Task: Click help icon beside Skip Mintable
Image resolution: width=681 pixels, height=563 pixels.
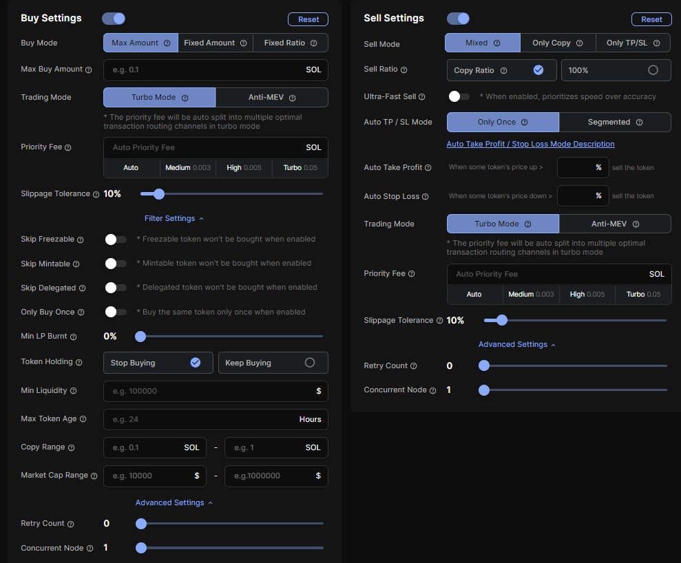Action: coord(76,264)
